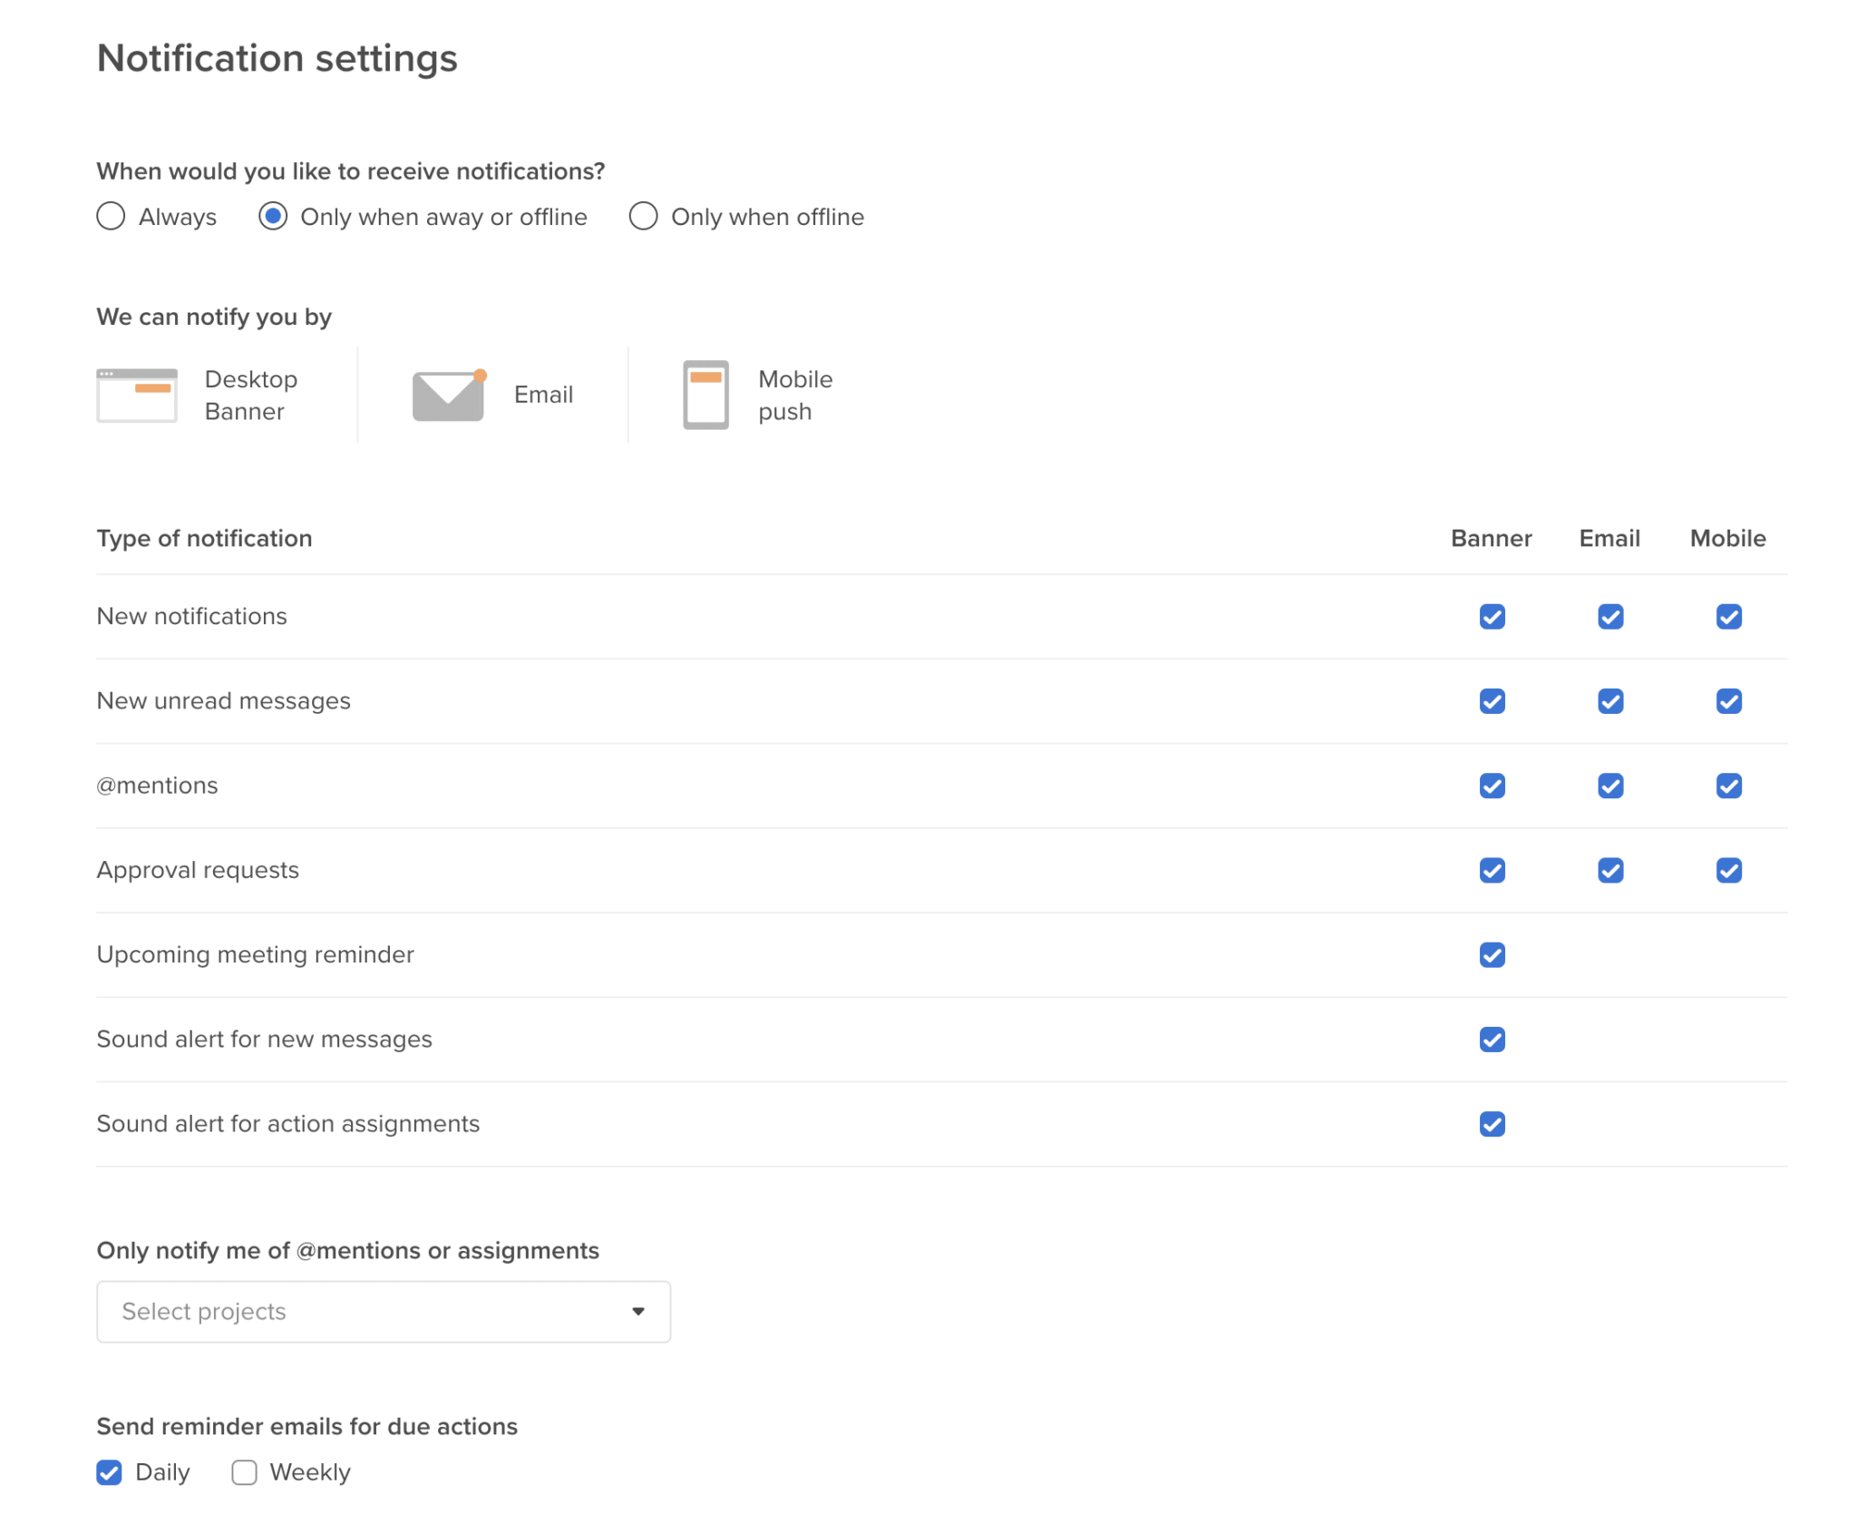This screenshot has height=1514, width=1857.
Task: Turn off Sound alert for new messages
Action: (1491, 1040)
